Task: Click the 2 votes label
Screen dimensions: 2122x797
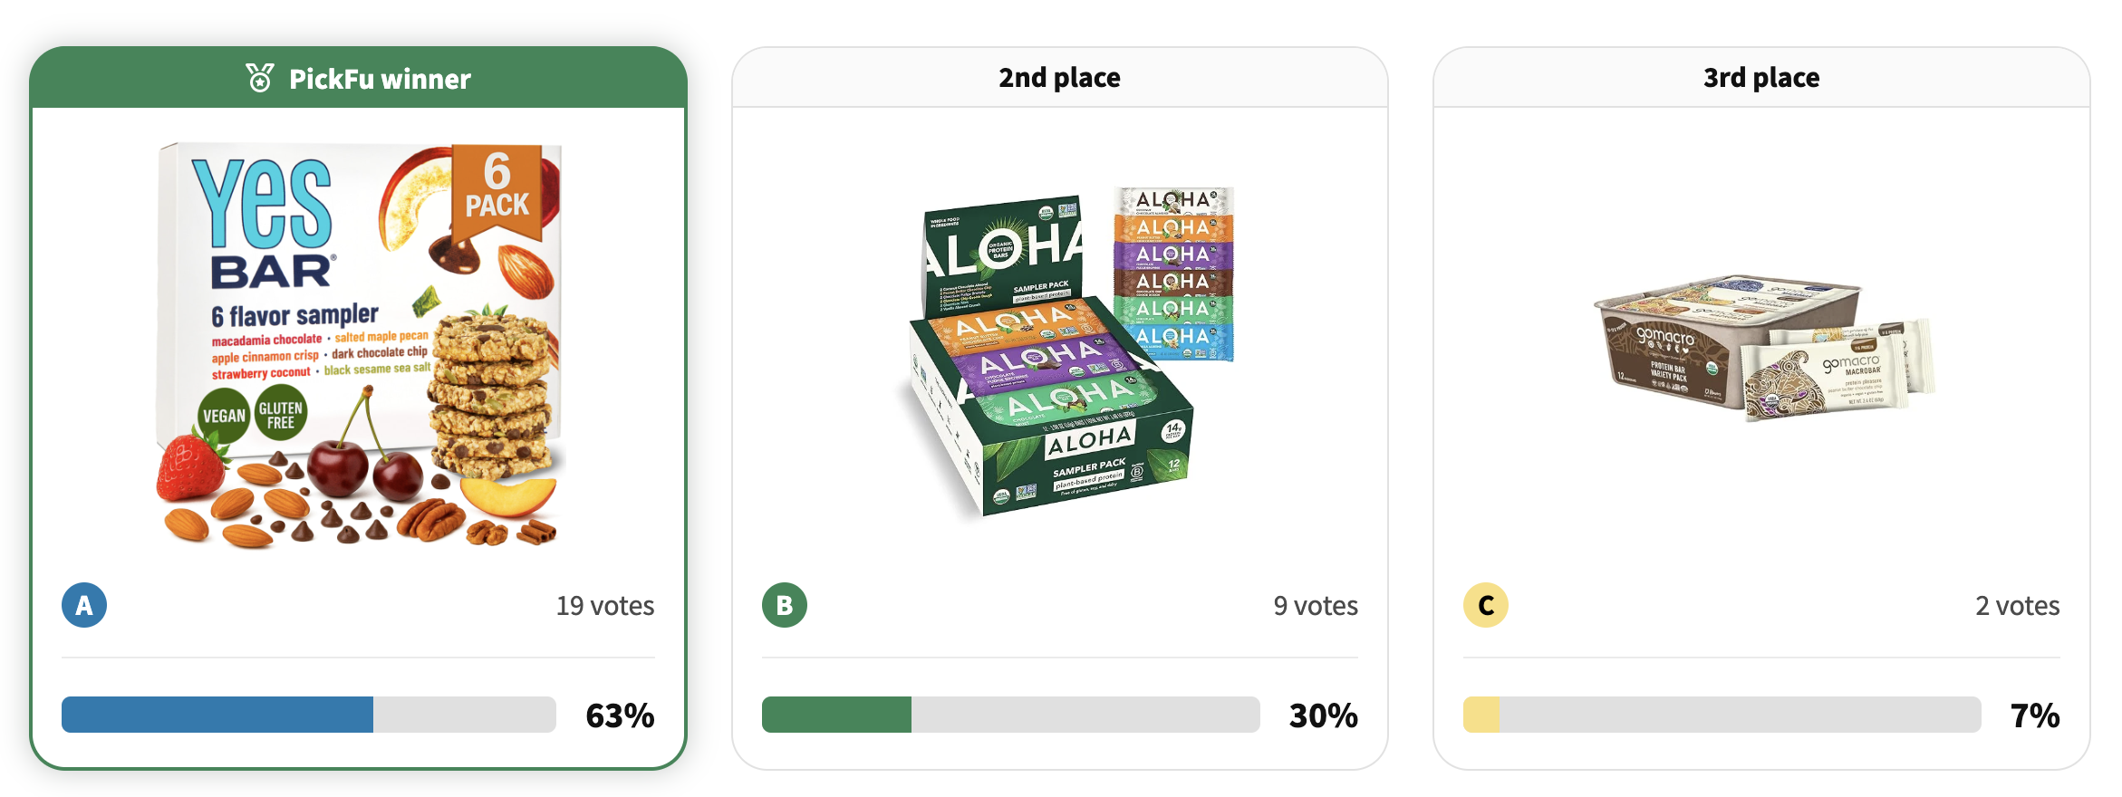Action: (x=2017, y=606)
